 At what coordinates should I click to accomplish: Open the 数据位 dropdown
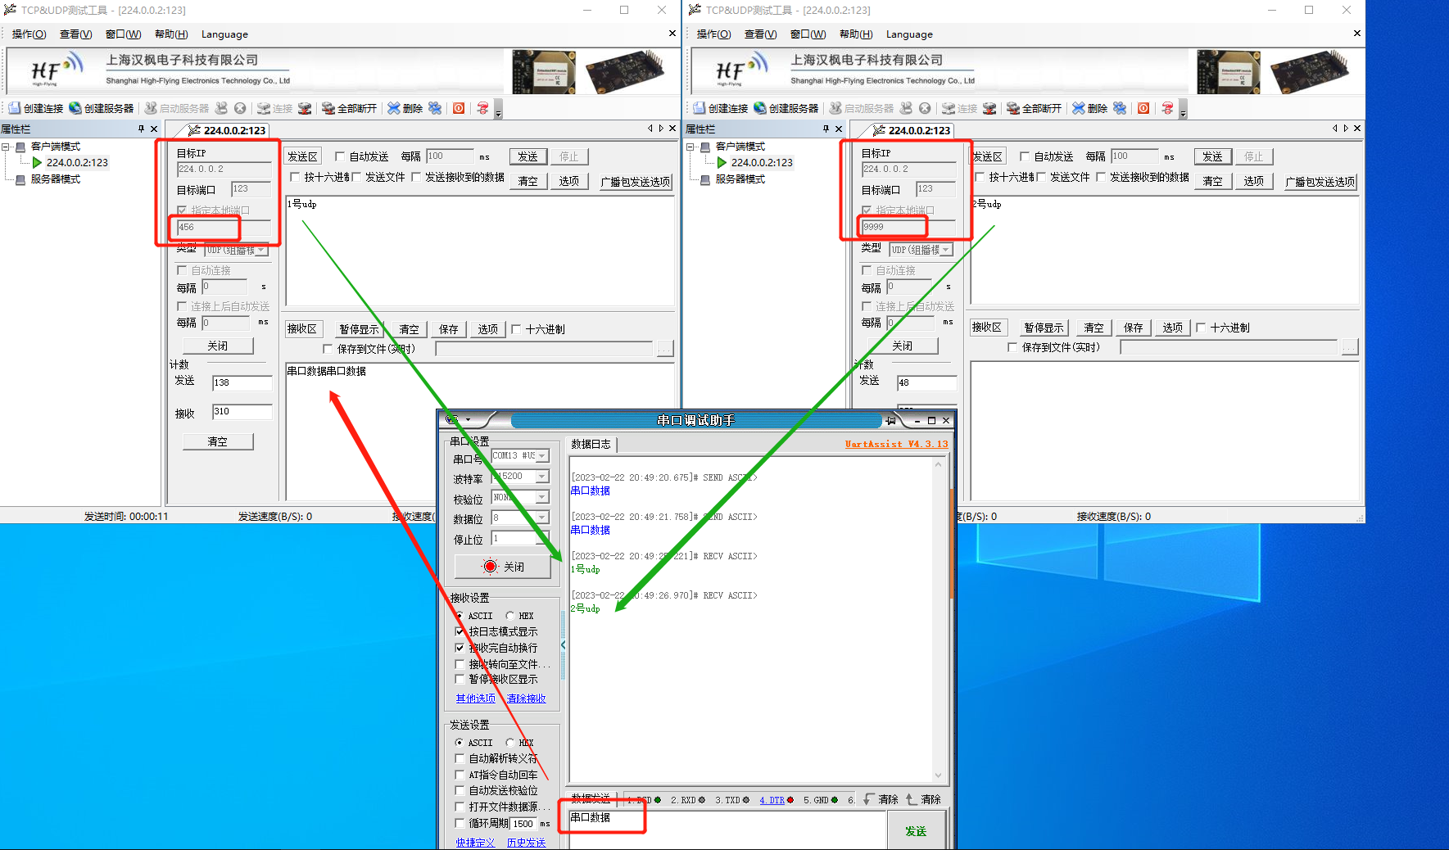point(542,518)
